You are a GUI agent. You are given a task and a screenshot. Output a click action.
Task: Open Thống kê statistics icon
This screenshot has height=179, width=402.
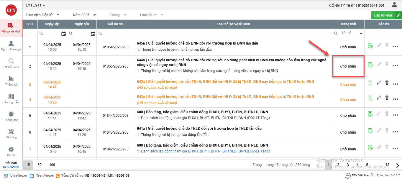click(x=11, y=81)
